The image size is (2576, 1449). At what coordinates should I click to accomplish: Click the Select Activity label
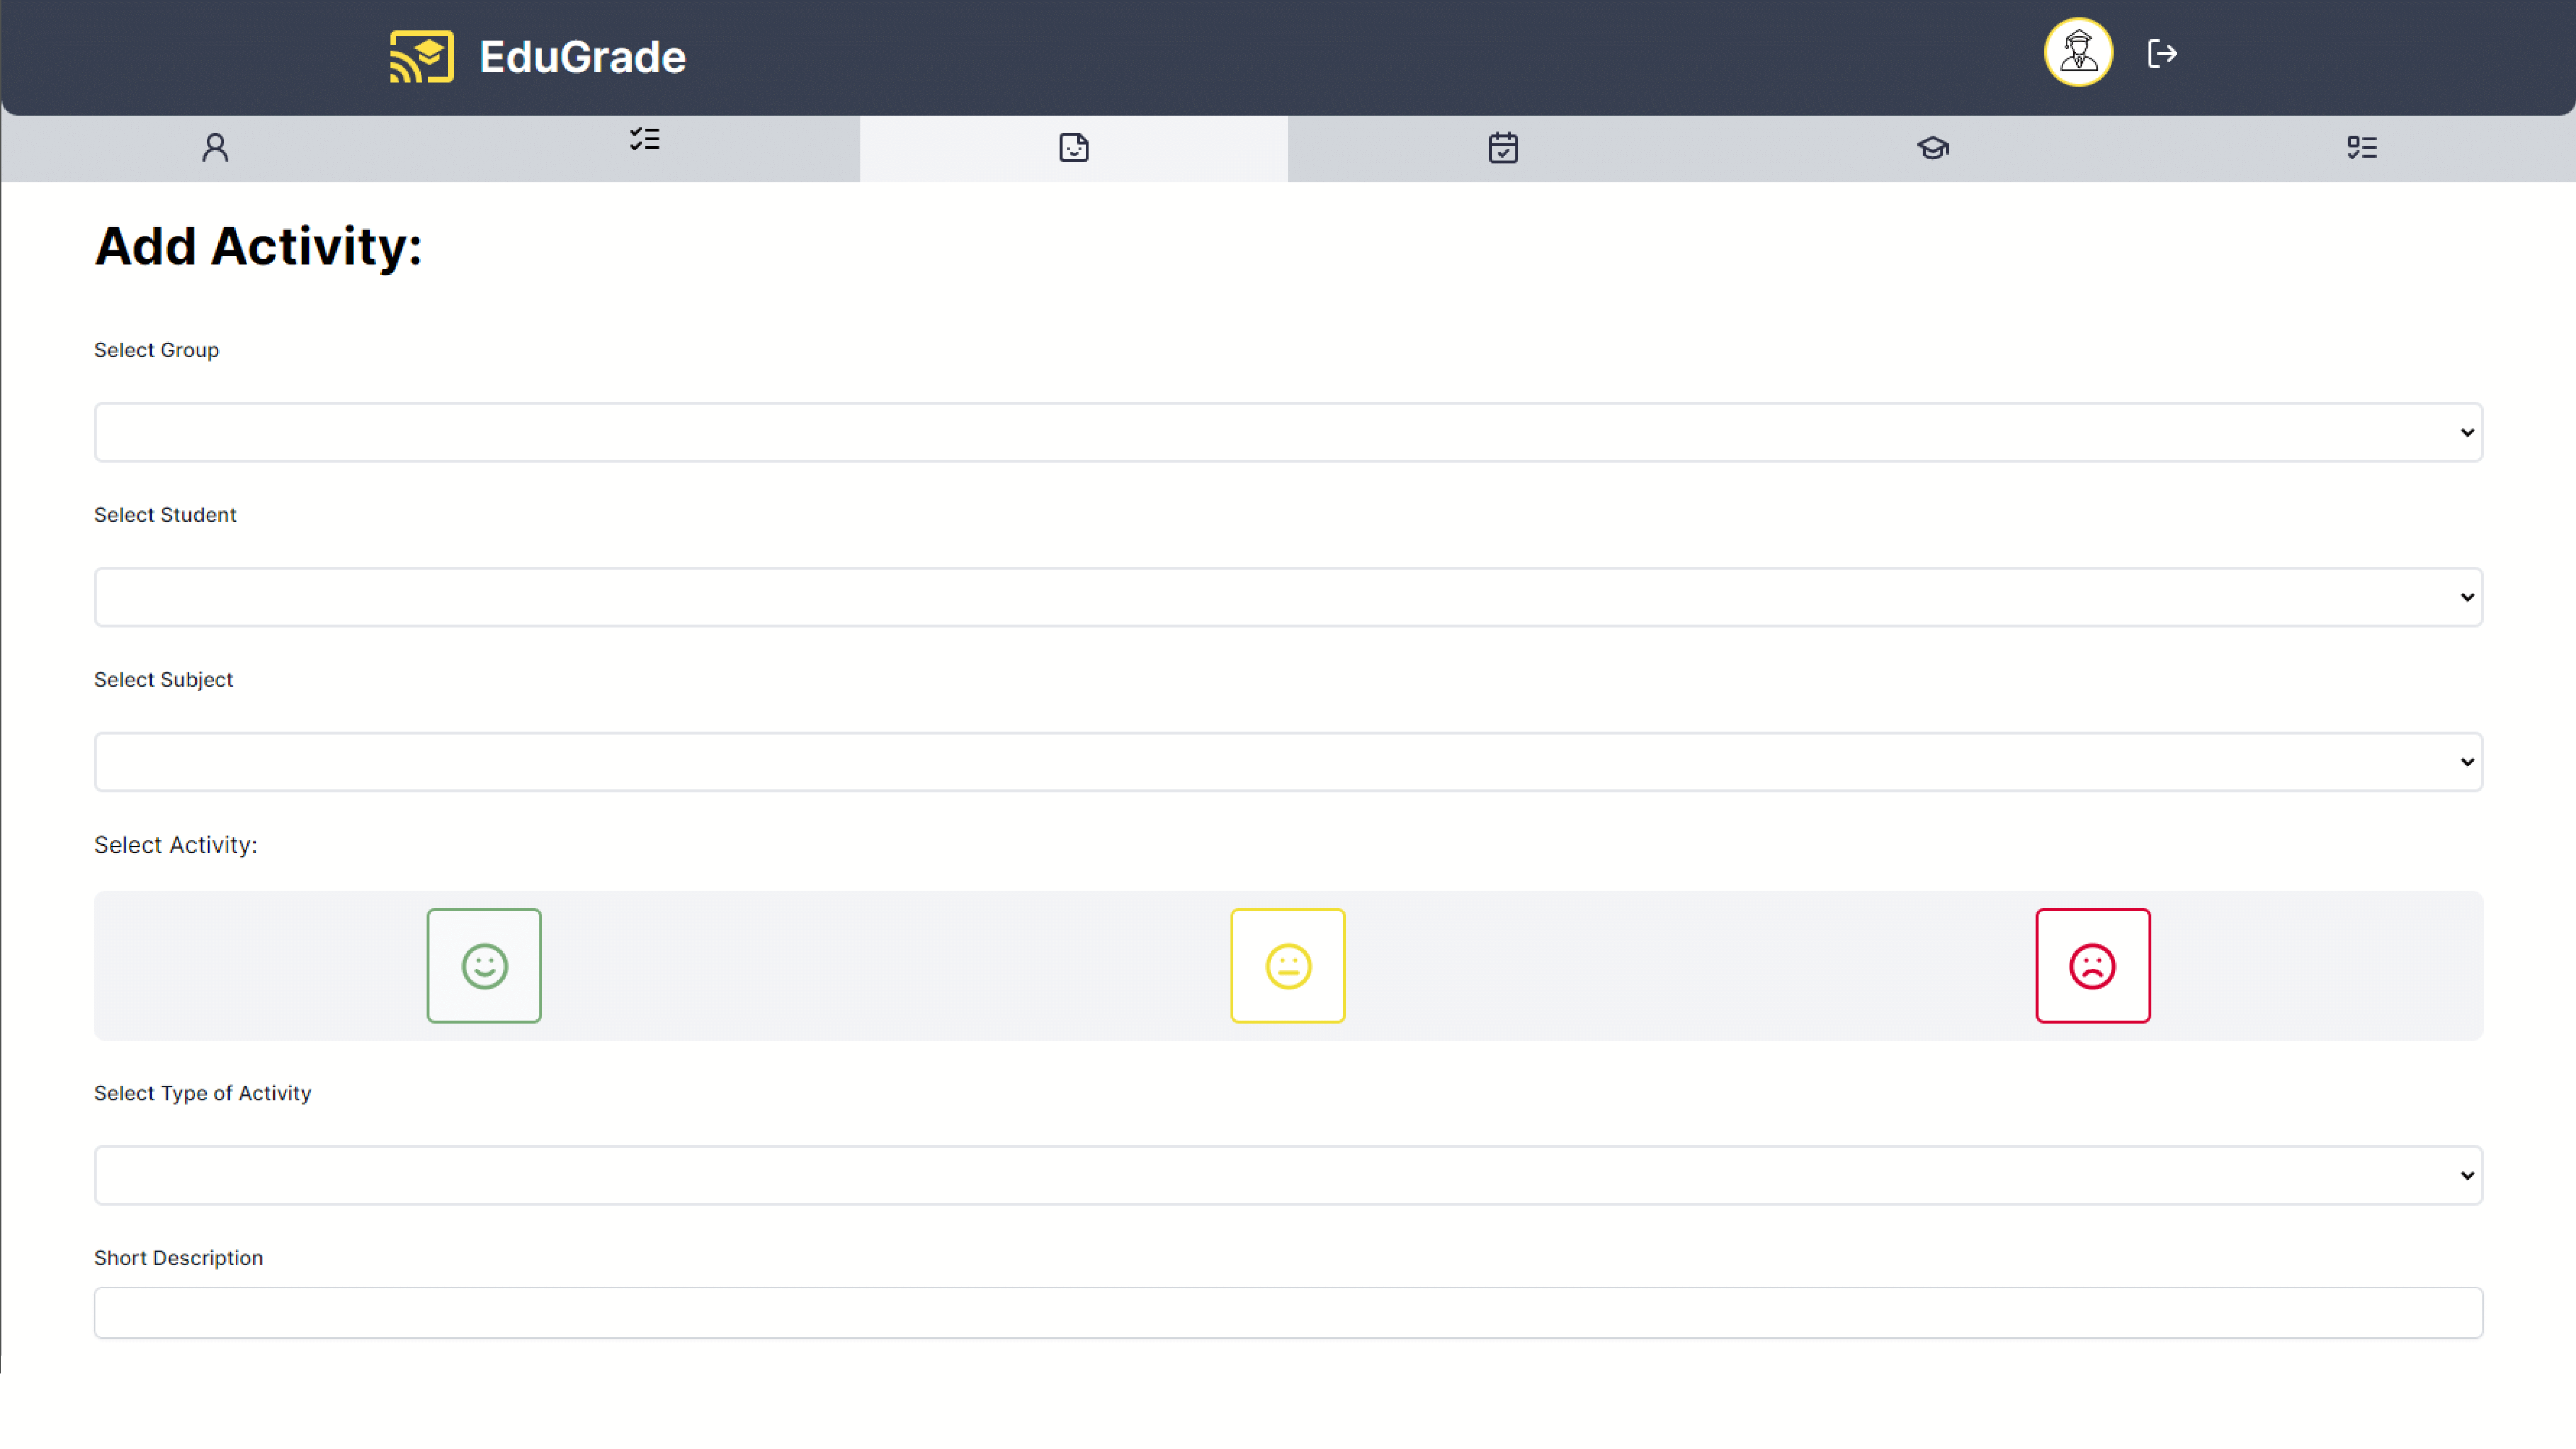click(176, 845)
